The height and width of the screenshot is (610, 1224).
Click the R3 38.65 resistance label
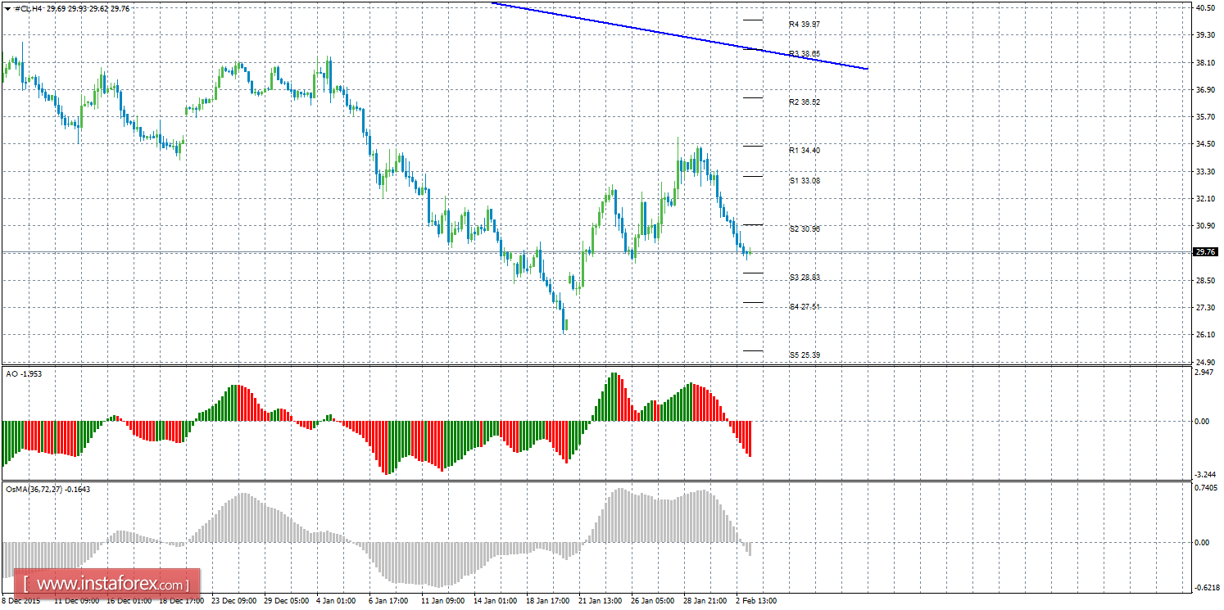805,53
